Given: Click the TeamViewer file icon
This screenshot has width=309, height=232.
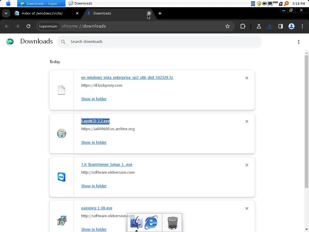Looking at the screenshot, I should (62, 177).
